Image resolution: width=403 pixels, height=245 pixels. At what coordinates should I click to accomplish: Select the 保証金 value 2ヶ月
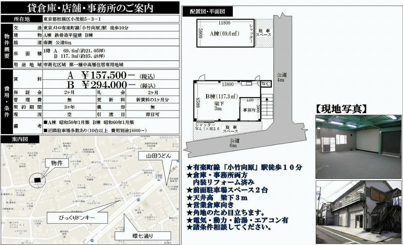tap(69, 92)
